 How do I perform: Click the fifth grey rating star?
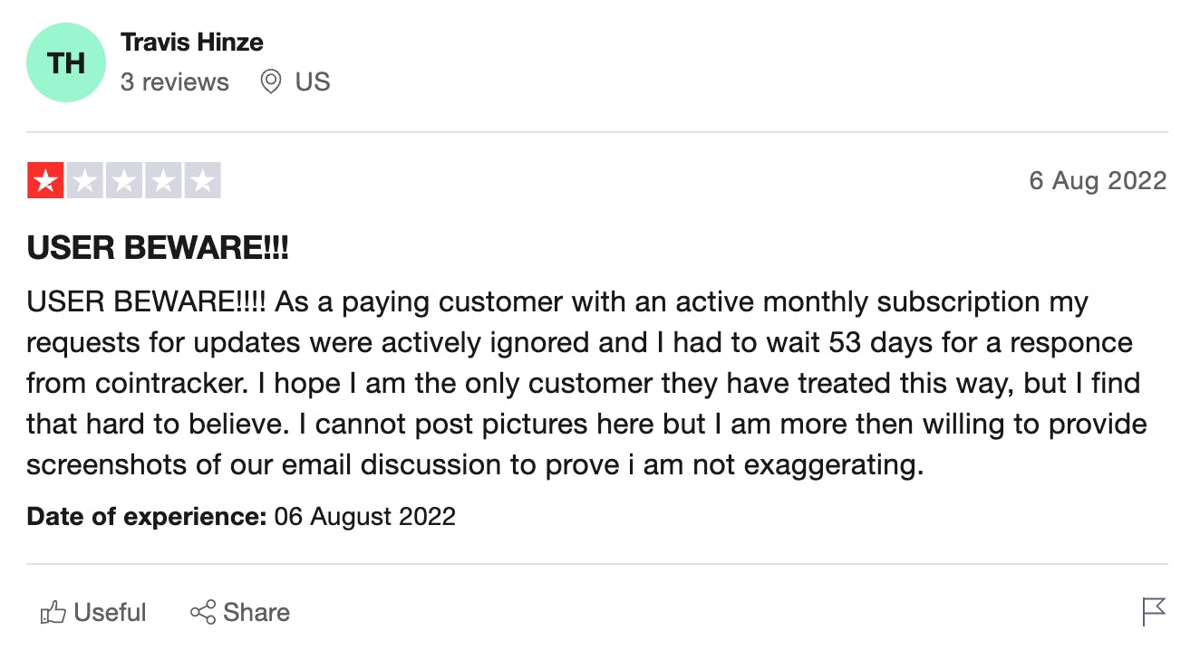point(202,181)
